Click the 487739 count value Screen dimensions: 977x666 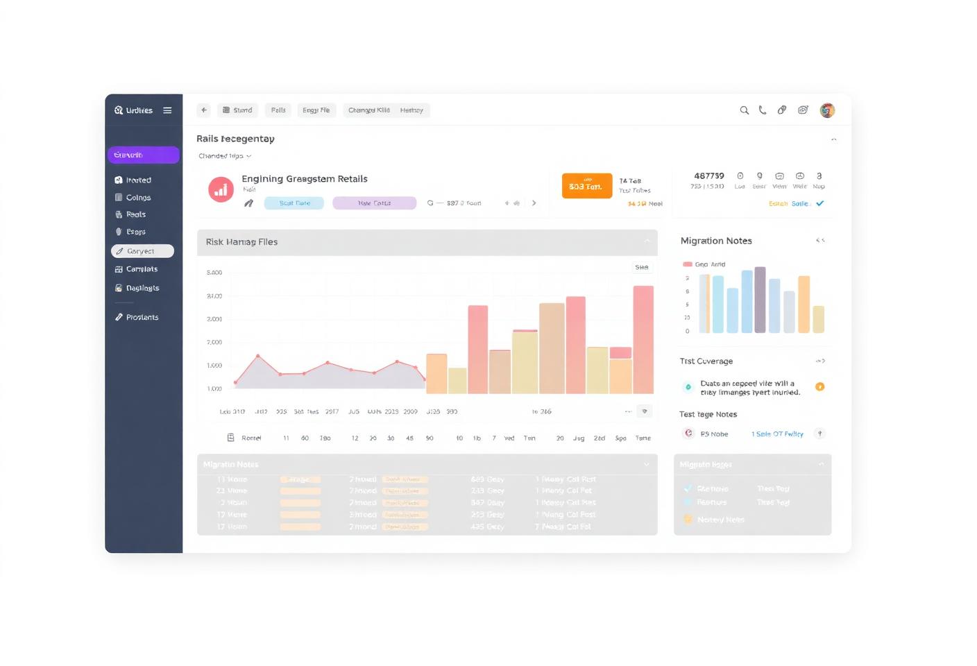coord(709,176)
